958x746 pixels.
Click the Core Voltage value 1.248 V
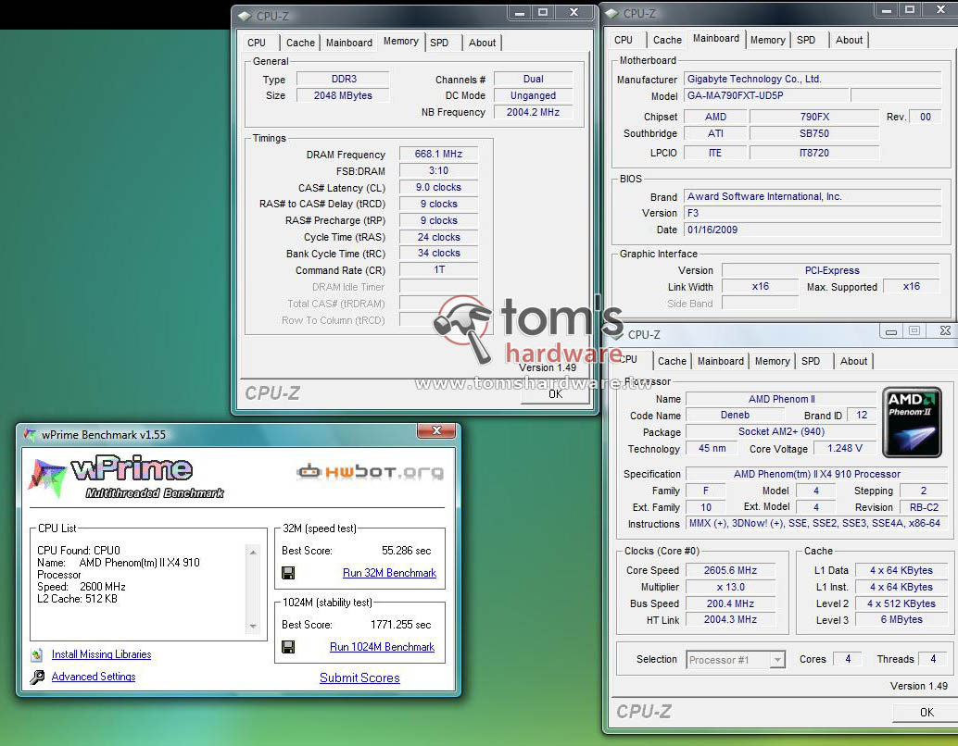coord(845,448)
